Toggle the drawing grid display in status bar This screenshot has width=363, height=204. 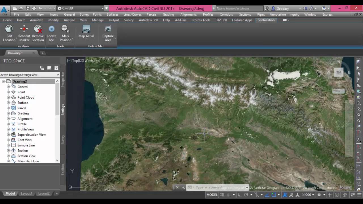(222, 195)
